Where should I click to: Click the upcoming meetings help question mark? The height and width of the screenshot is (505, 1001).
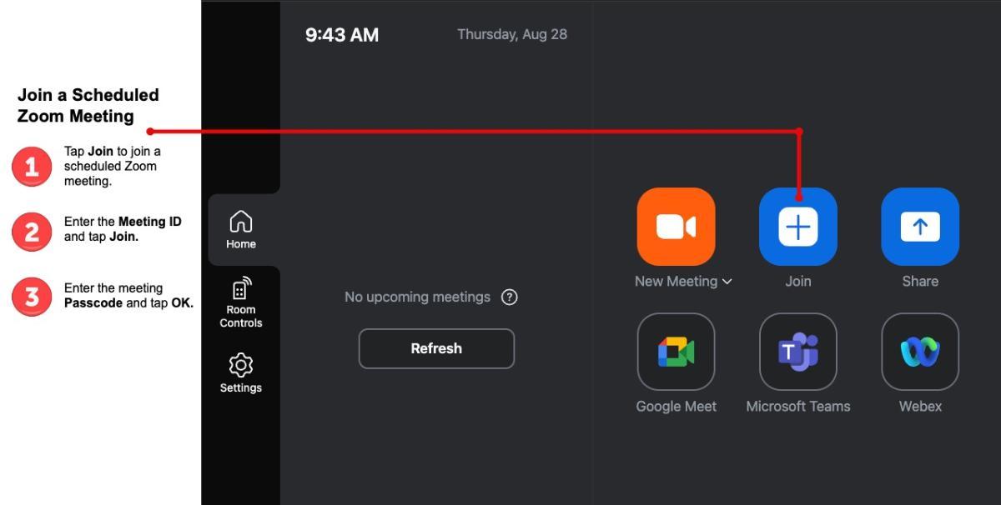coord(510,297)
